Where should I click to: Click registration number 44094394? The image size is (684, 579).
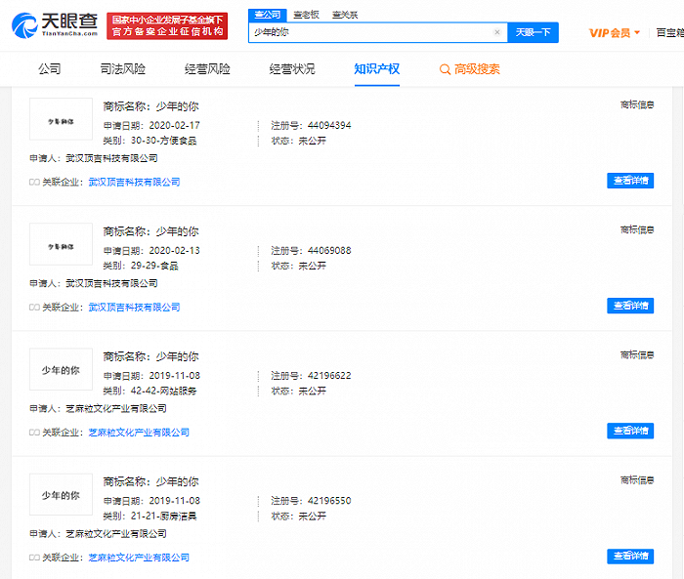click(x=329, y=126)
